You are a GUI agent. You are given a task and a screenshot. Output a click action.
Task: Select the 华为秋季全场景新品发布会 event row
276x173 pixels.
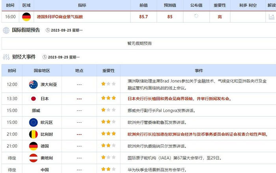tap(139, 168)
